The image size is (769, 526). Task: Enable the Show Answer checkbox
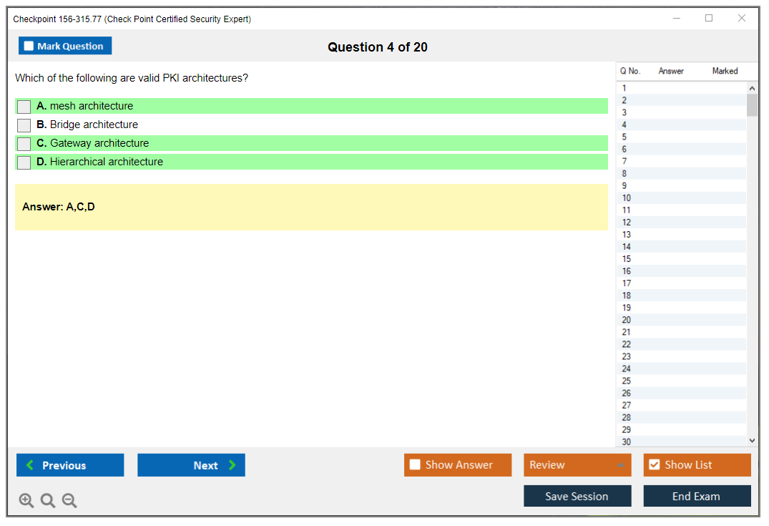(415, 465)
